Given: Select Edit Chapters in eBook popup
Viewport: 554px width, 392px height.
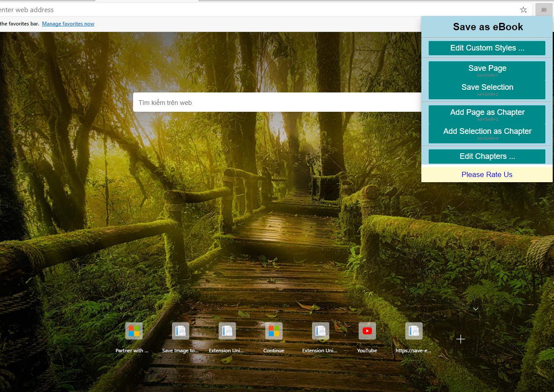Looking at the screenshot, I should coord(487,156).
